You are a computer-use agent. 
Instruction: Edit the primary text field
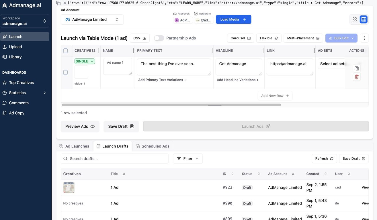[x=174, y=67]
